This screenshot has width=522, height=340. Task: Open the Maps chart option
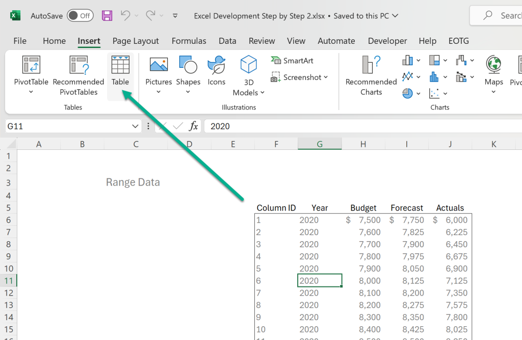point(493,70)
